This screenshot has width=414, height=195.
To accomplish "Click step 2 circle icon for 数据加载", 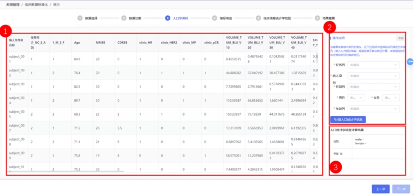I will 124,18.
